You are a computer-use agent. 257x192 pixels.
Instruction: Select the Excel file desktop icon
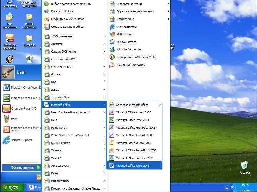(x=30, y=59)
